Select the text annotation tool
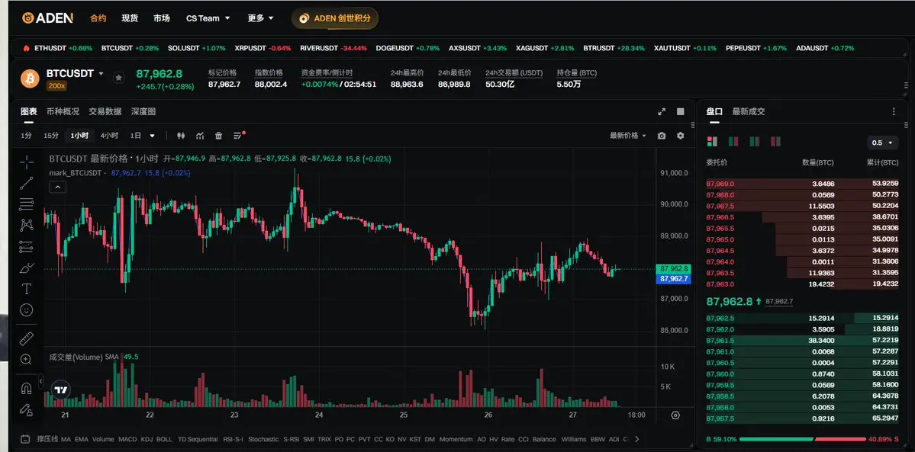 coord(26,289)
